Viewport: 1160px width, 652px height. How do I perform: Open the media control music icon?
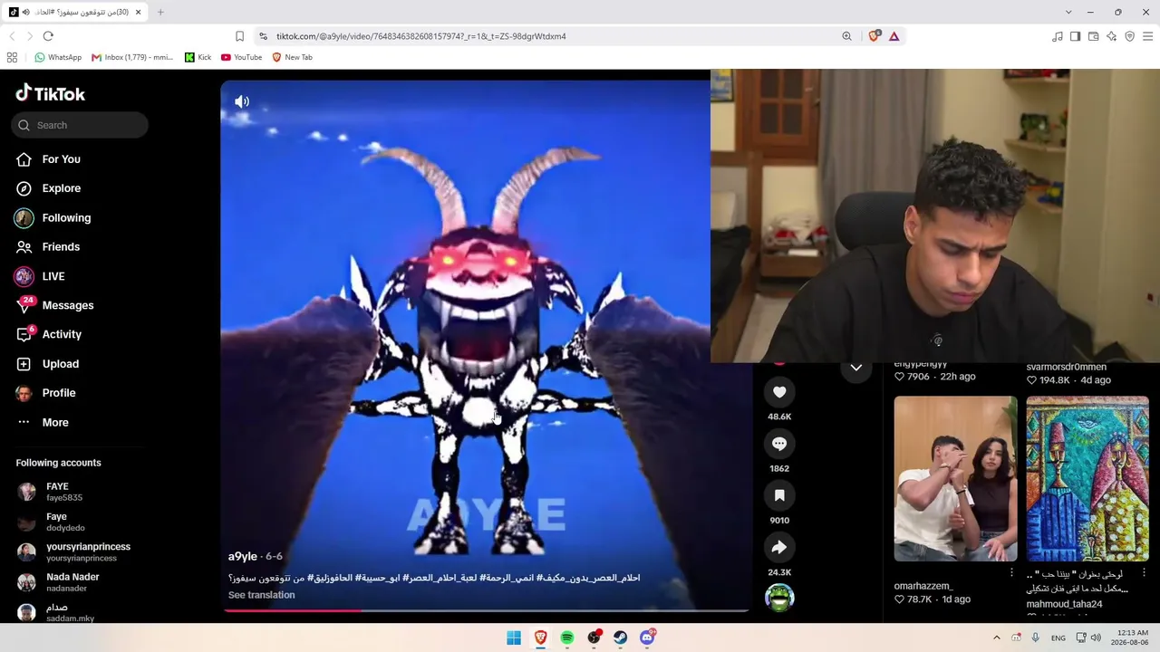[x=1057, y=36]
